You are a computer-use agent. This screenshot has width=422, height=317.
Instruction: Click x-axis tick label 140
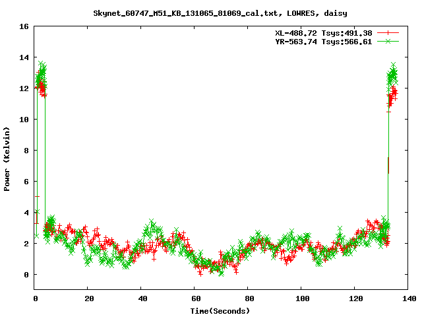(409, 299)
